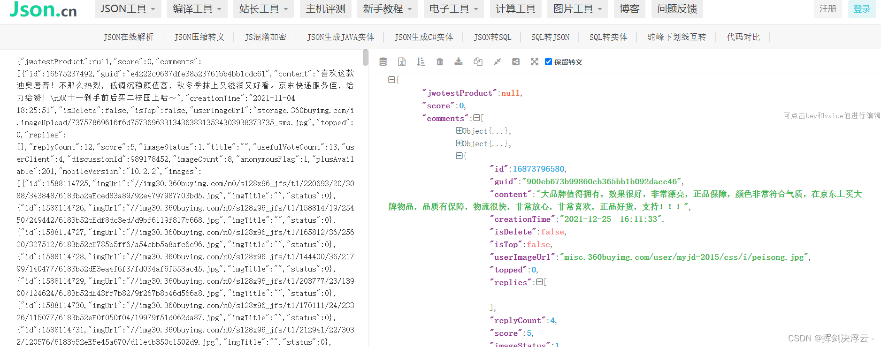Image resolution: width=881 pixels, height=347 pixels.
Task: Open the JSON工具 dropdown menu
Action: coord(128,9)
